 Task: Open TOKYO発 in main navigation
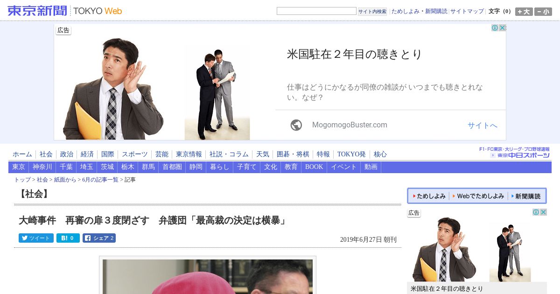[352, 154]
